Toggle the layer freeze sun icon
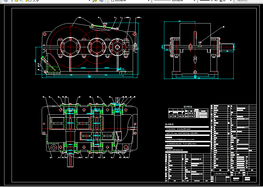The height and width of the screenshot is (187, 263). (16, 1)
